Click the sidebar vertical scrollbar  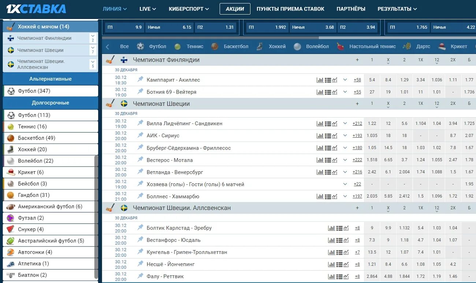pos(96,217)
